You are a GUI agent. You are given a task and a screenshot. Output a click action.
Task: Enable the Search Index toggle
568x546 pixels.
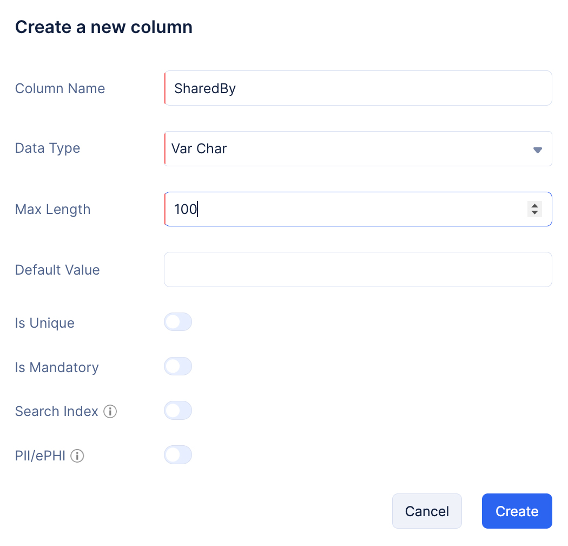pyautogui.click(x=178, y=411)
